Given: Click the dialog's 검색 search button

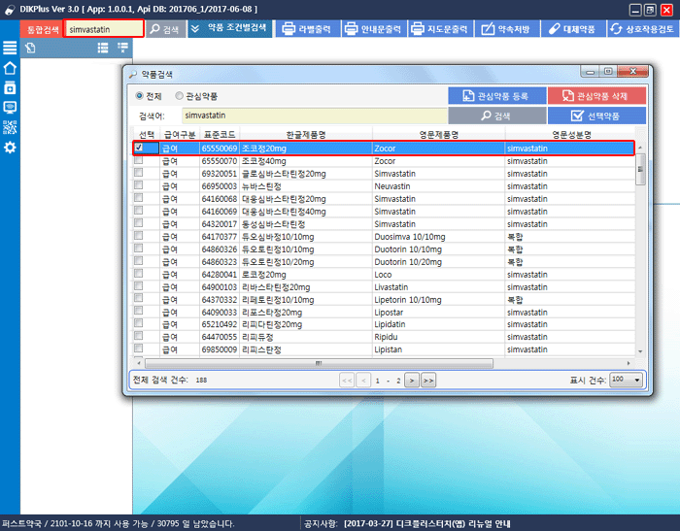Looking at the screenshot, I should pos(496,116).
